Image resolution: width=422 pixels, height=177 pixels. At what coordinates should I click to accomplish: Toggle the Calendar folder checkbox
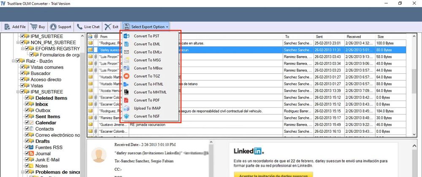[27, 123]
